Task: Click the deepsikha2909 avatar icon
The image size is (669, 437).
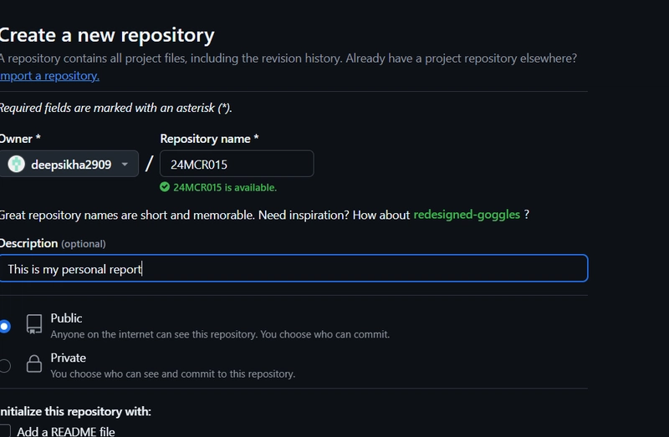Action: click(x=16, y=164)
